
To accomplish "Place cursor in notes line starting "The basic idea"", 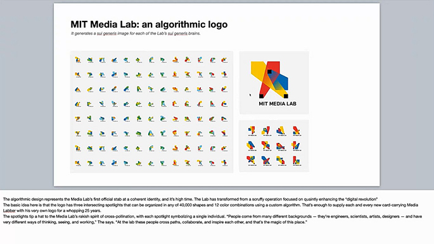I will (210, 207).
